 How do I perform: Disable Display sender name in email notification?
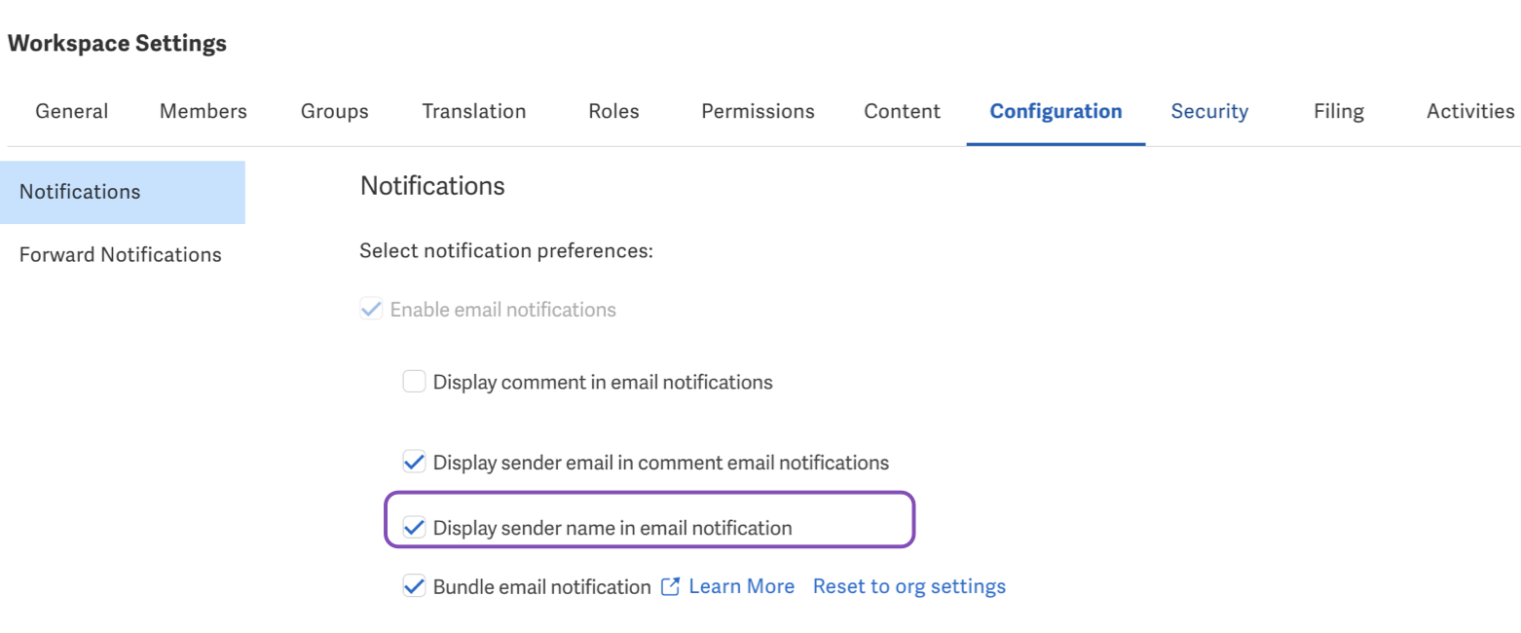(414, 527)
